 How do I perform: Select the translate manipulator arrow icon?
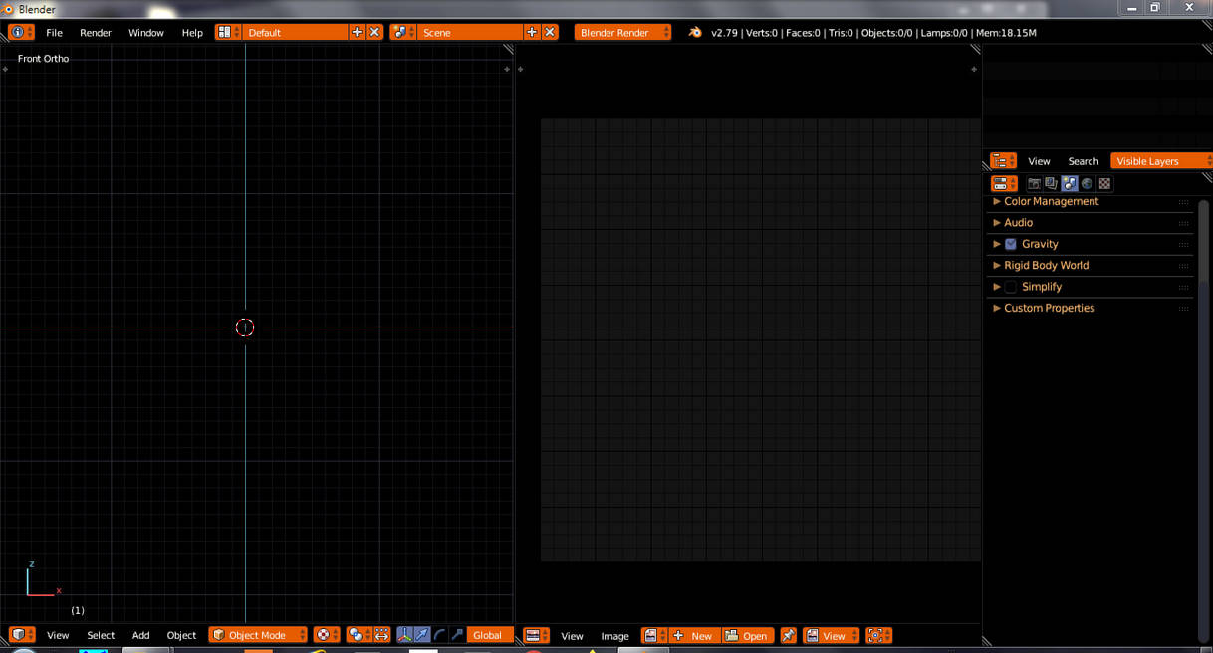tap(421, 635)
